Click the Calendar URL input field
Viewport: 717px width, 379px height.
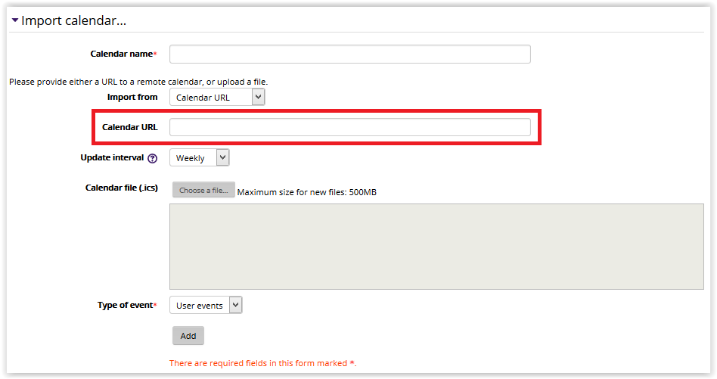(x=350, y=127)
